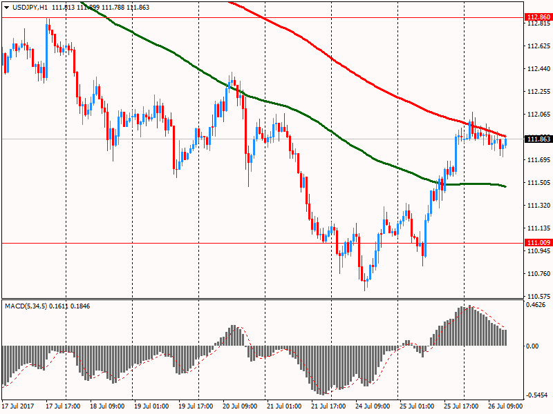Click the 112.065 price scale label

click(x=538, y=115)
